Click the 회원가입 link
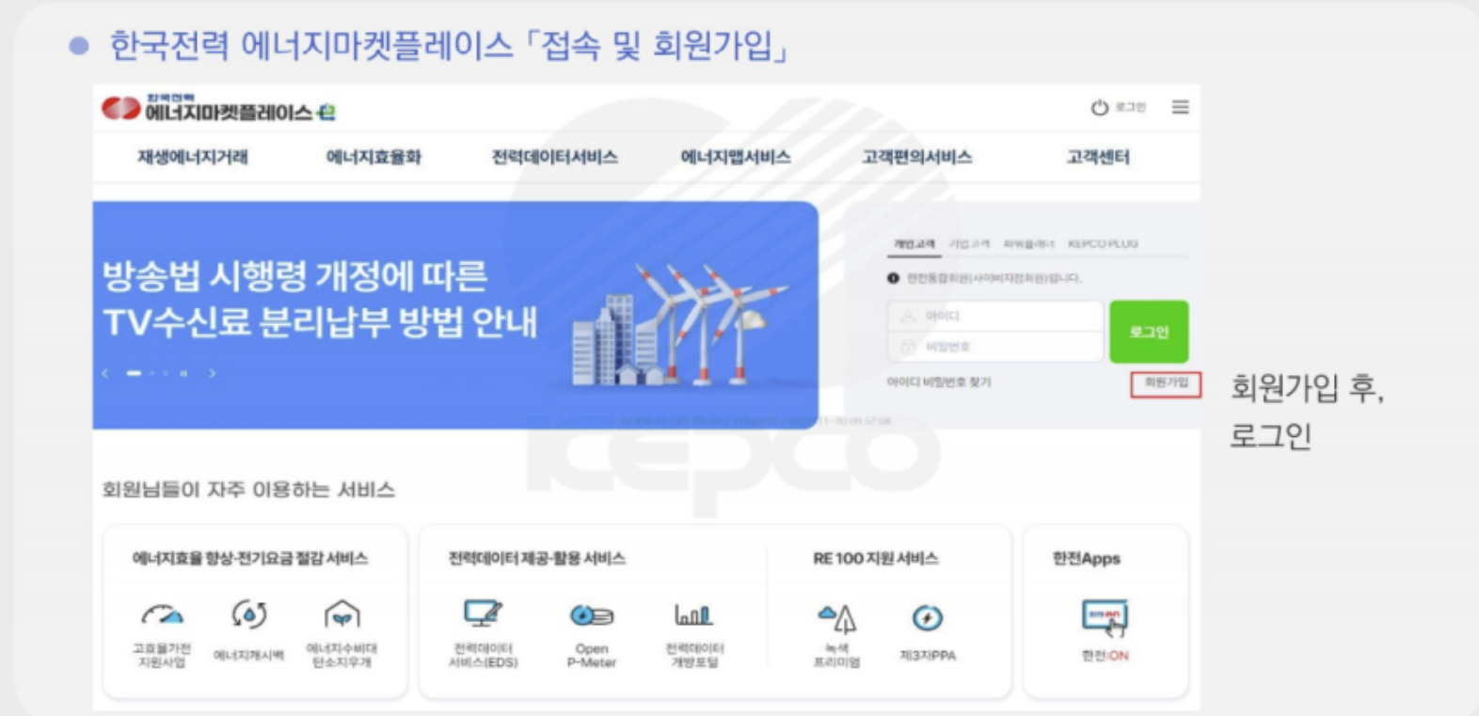The image size is (1479, 716). 1166,383
